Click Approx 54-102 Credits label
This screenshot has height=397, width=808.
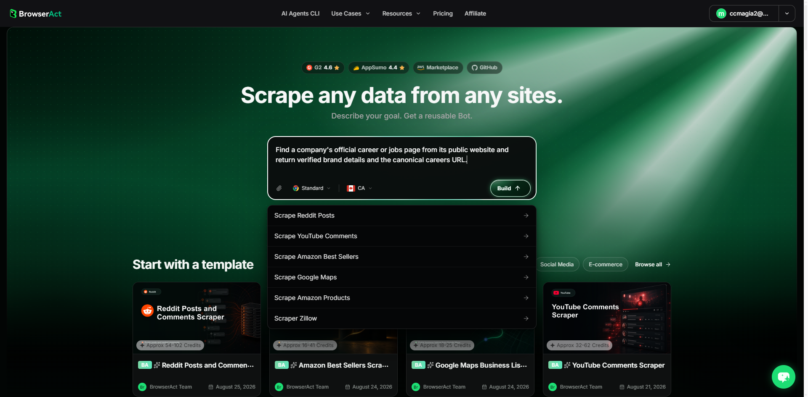point(170,345)
